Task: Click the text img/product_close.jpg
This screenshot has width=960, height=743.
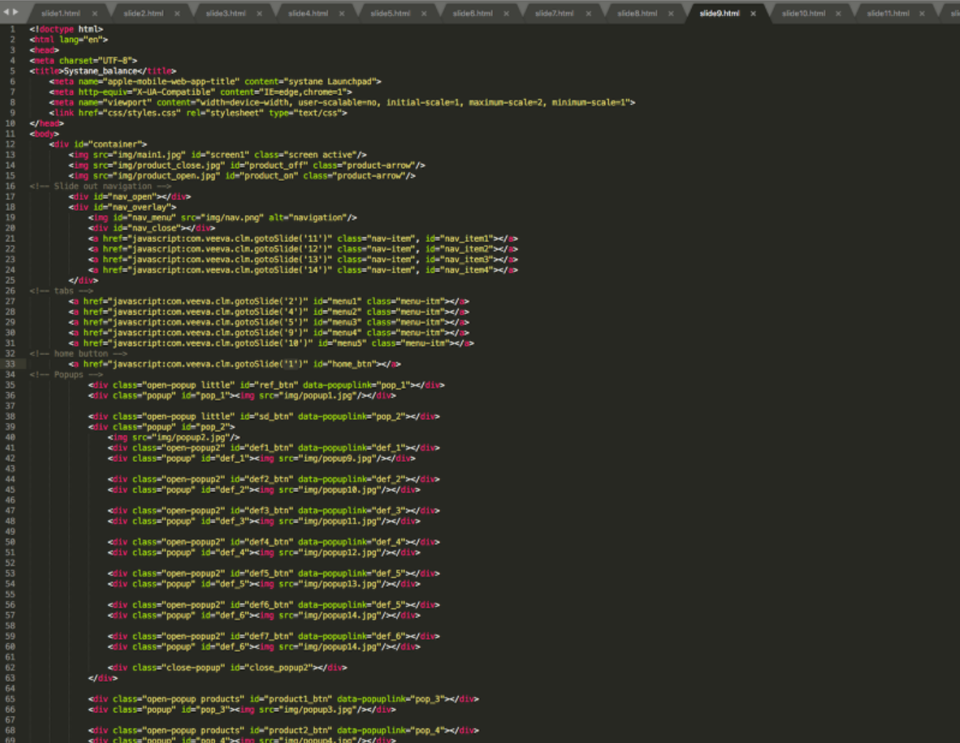Action: [168, 166]
